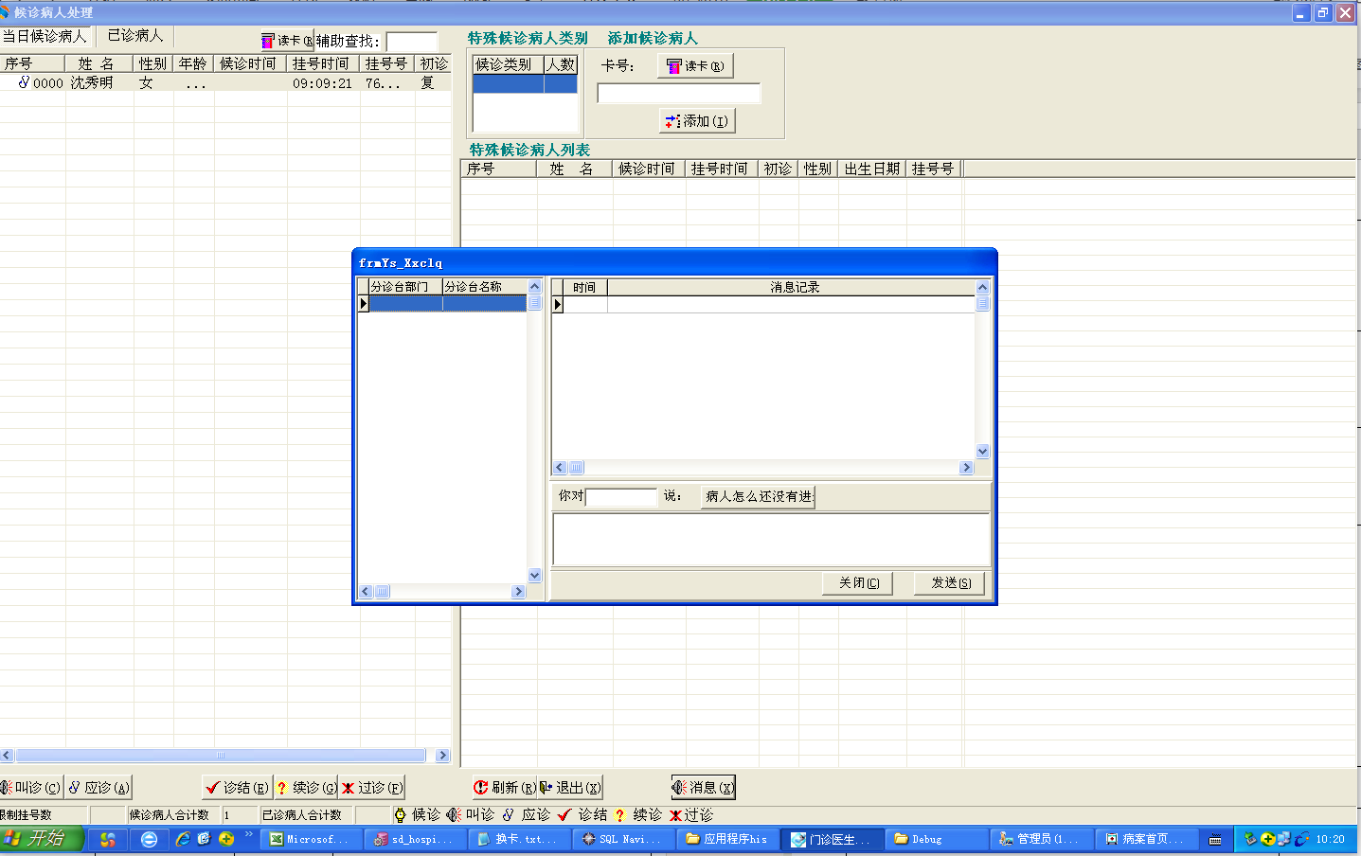Click the 时间 column header in dialog
The height and width of the screenshot is (856, 1361).
pos(584,287)
